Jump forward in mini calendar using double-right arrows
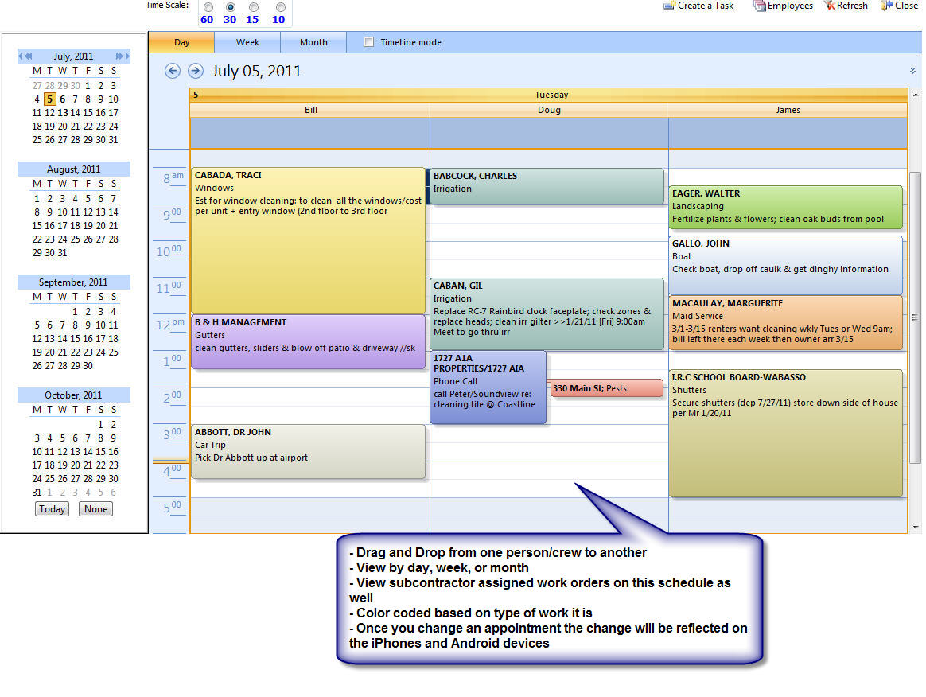 point(122,56)
